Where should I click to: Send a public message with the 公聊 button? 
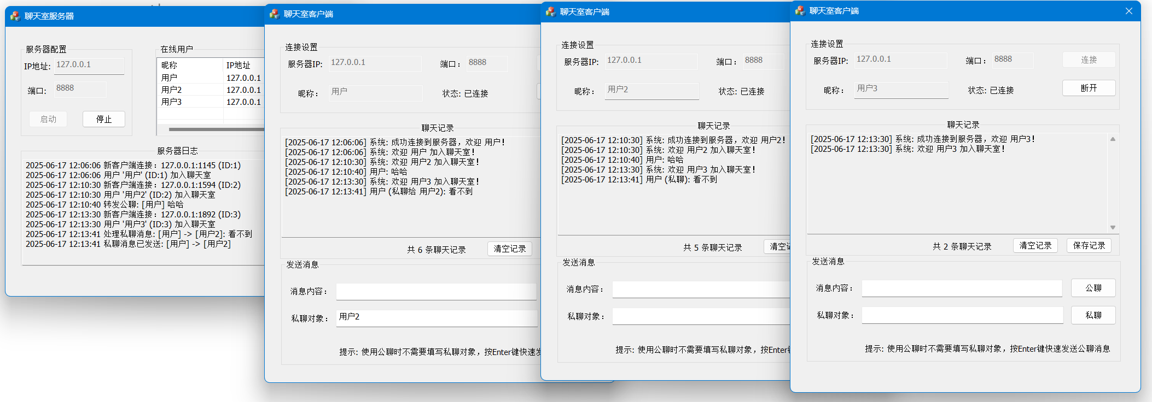click(x=1093, y=288)
